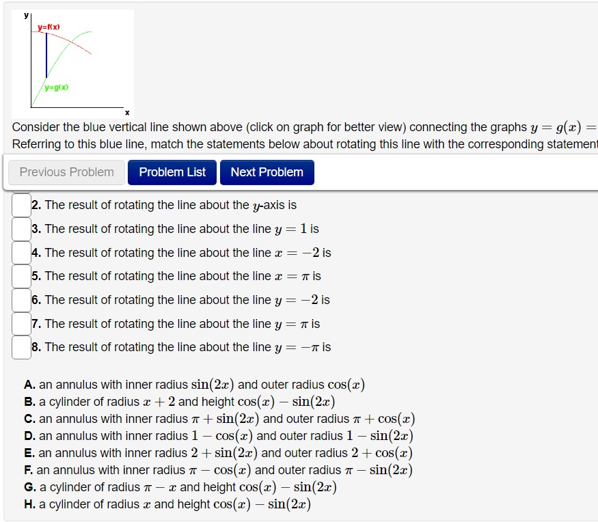Click answer box for statement 4 (line x = -2)
The height and width of the screenshot is (522, 598).
pyautogui.click(x=21, y=253)
